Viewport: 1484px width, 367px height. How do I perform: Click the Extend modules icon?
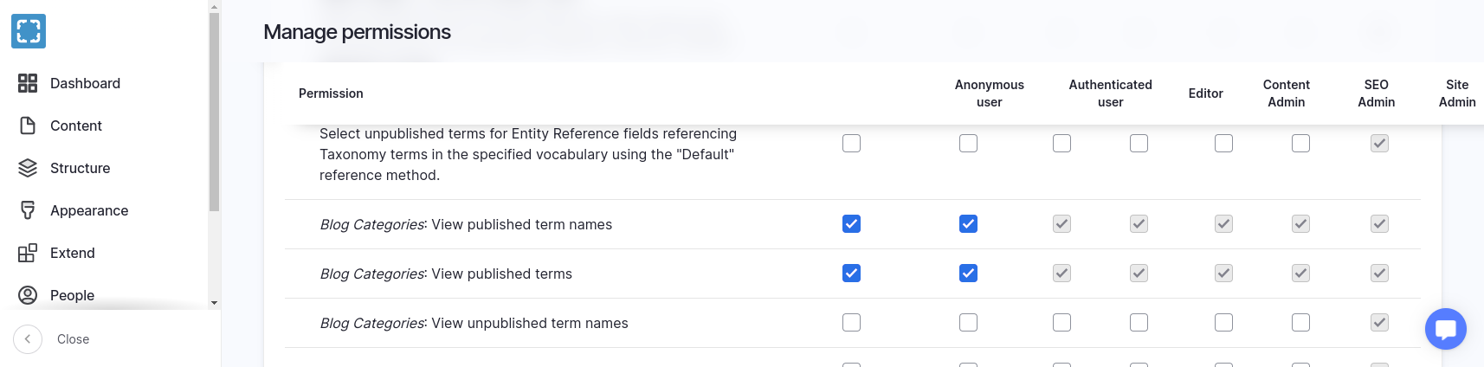pyautogui.click(x=28, y=253)
